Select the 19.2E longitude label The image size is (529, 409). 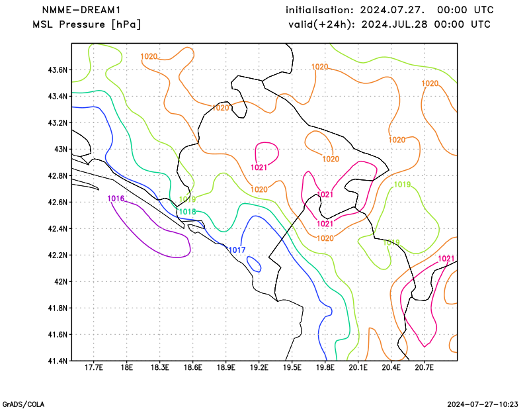tap(259, 368)
